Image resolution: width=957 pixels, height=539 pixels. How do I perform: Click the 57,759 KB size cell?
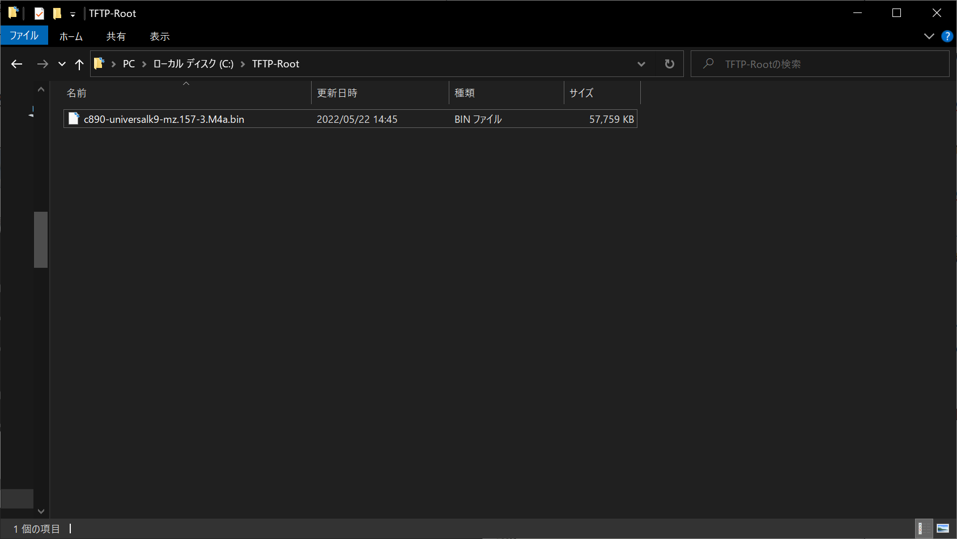(x=611, y=119)
